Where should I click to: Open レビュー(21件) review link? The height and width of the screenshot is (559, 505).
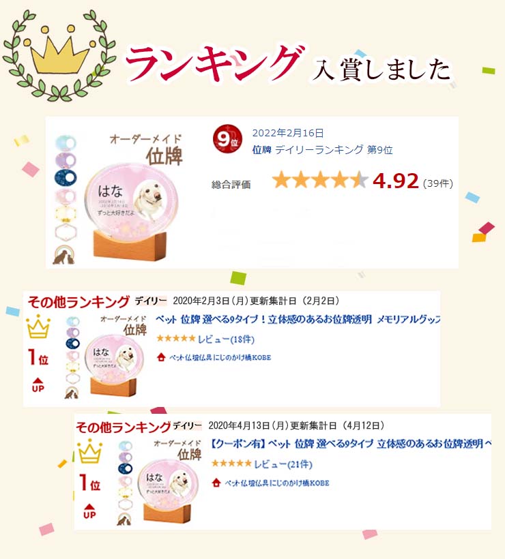pos(283,464)
